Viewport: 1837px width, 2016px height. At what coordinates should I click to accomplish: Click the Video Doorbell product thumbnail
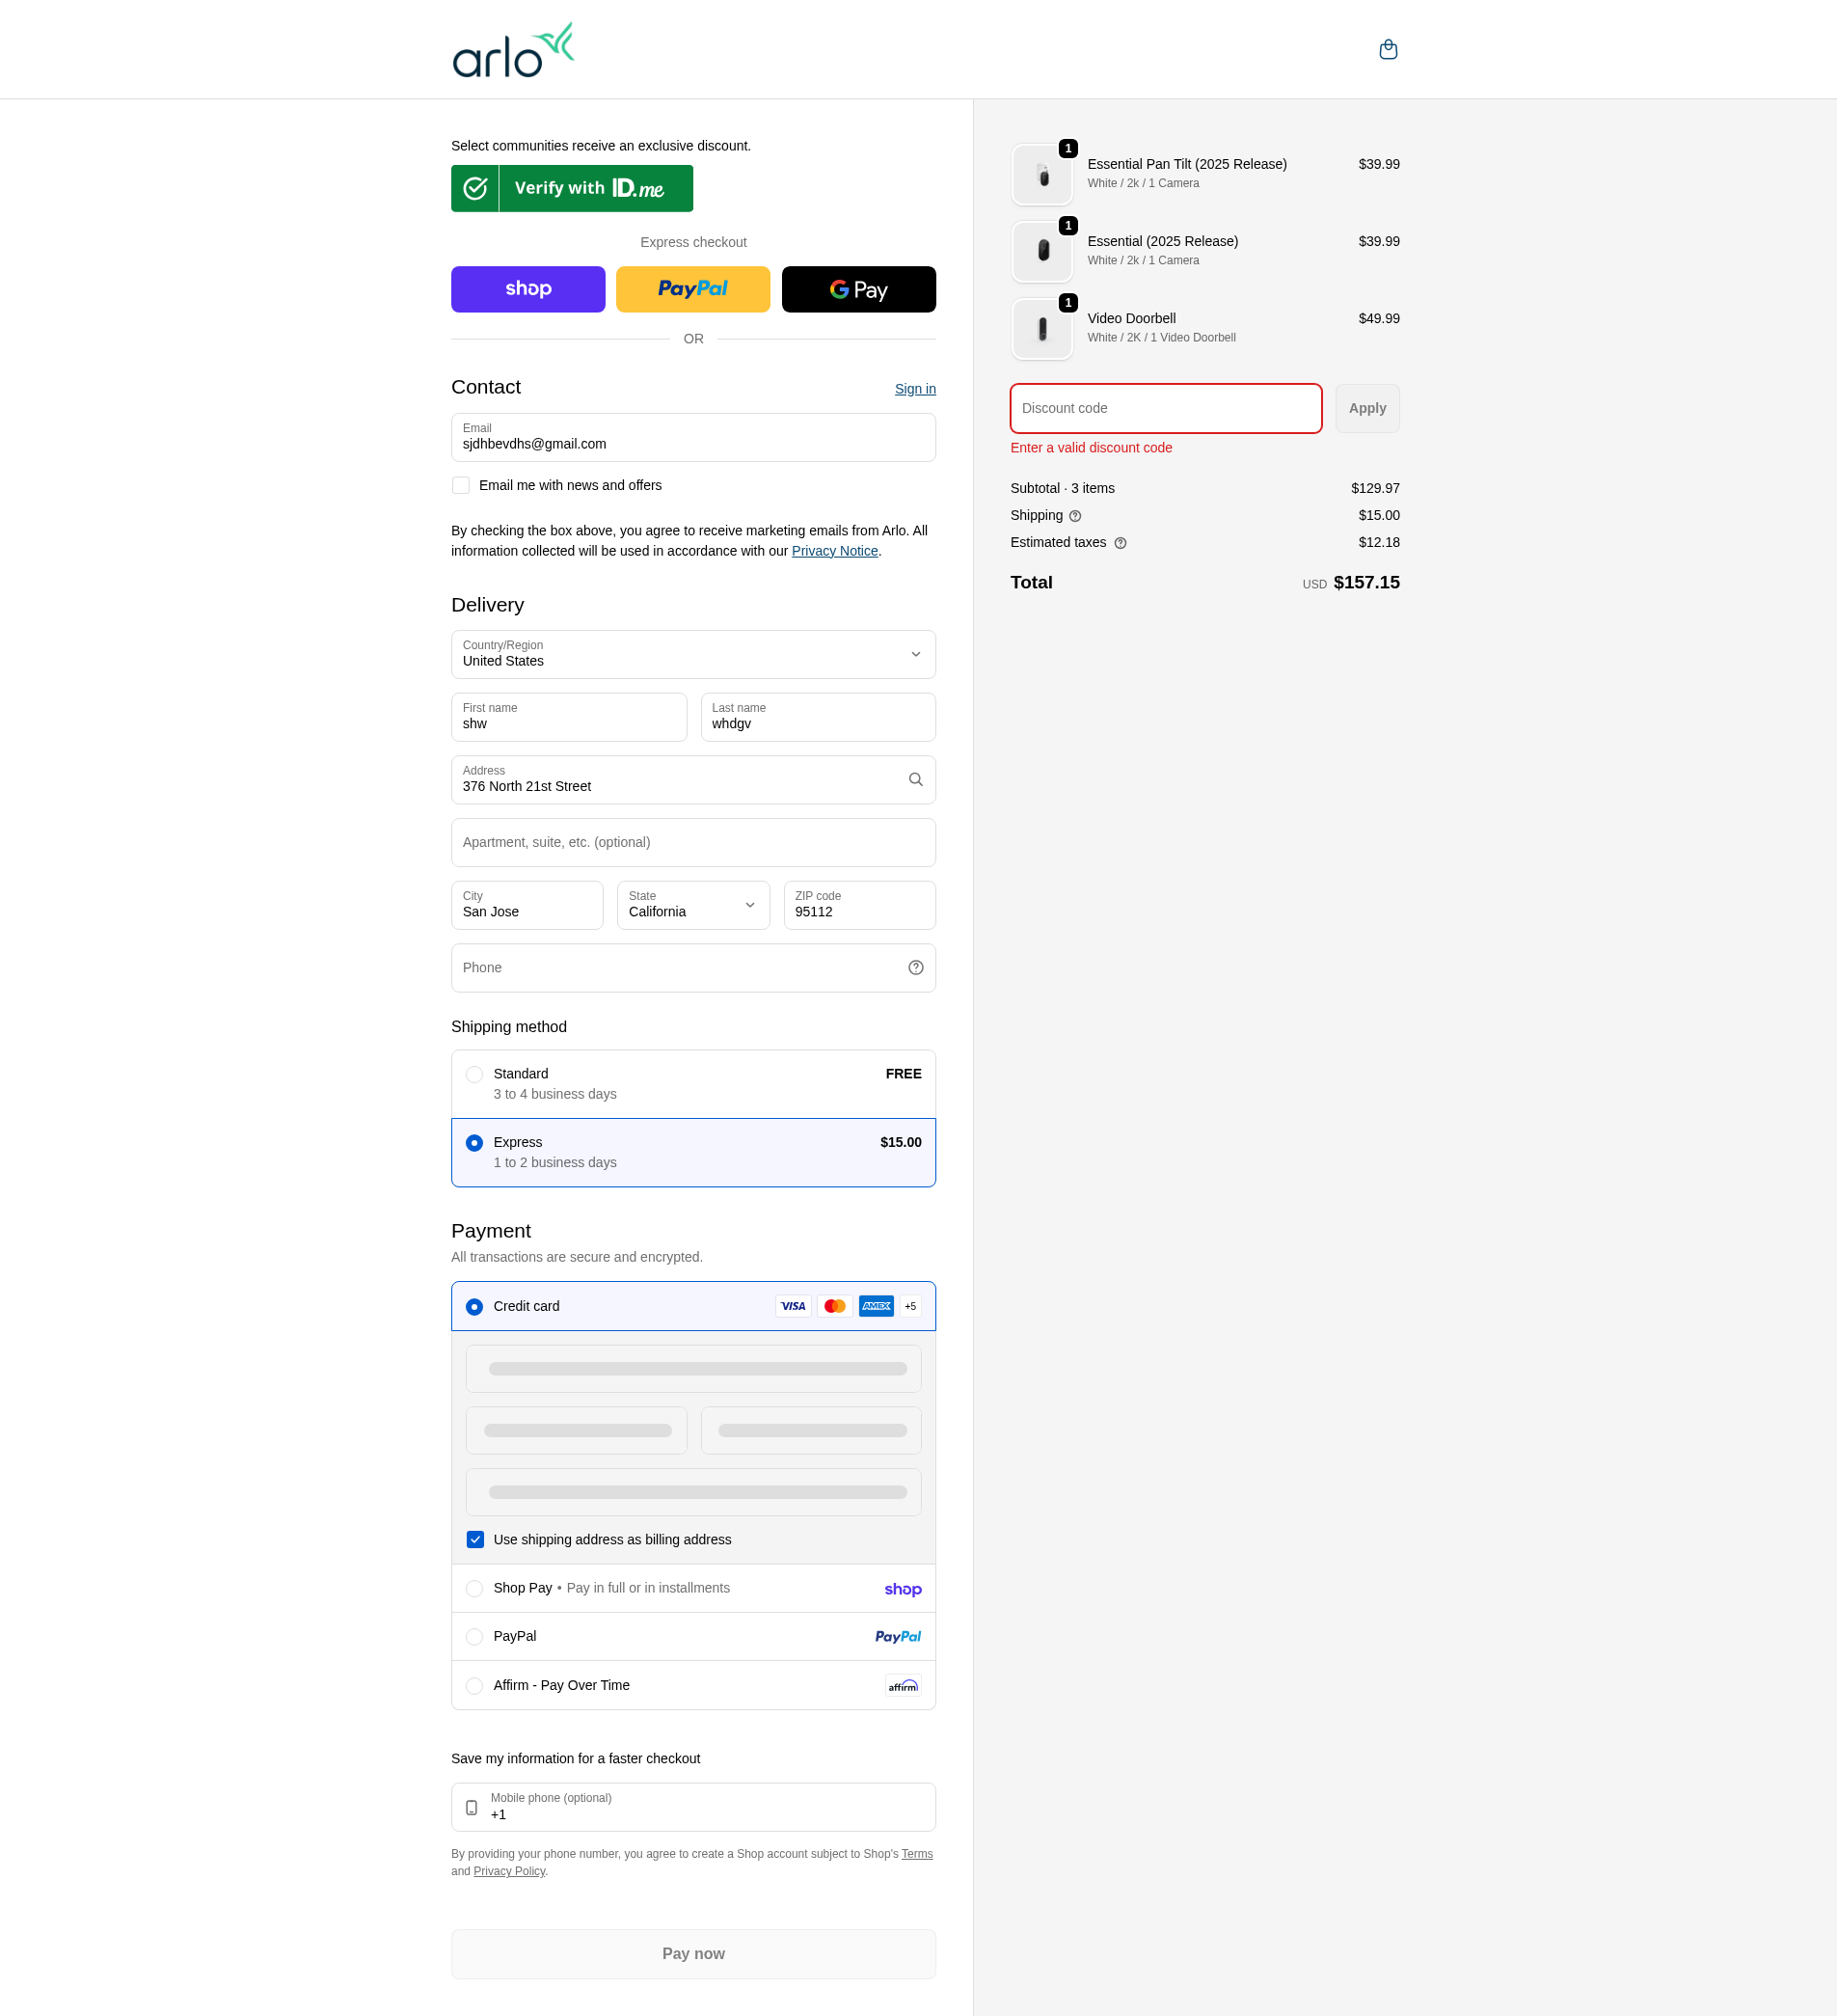[1041, 329]
